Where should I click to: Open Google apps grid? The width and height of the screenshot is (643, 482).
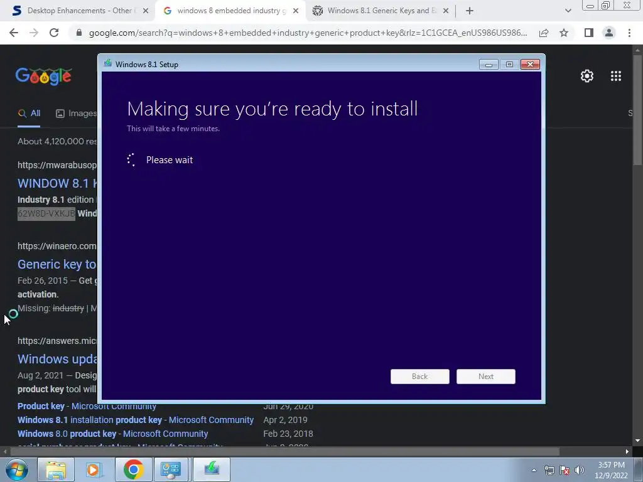(x=615, y=76)
